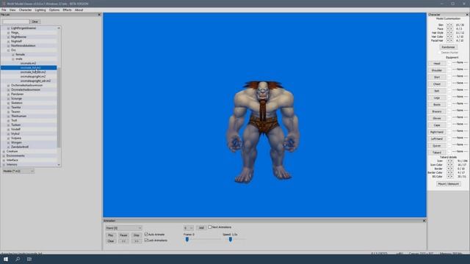
Task: Choose Cape equipment slot button
Action: pyautogui.click(x=437, y=125)
